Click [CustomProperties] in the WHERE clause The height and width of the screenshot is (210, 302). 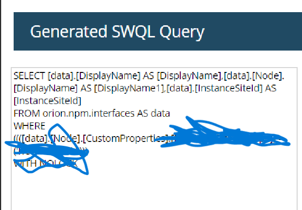pyautogui.click(x=126, y=139)
